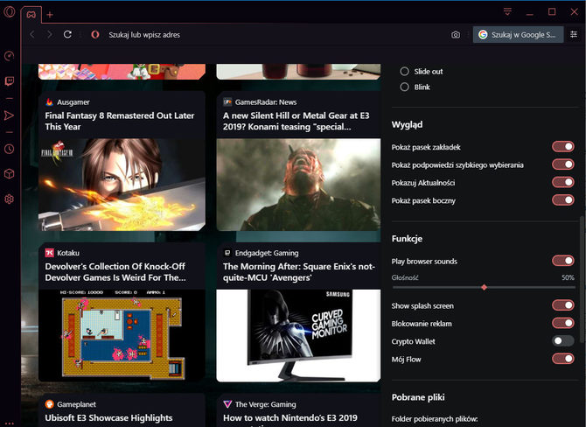Open the Easy Setup sliders icon
The height and width of the screenshot is (427, 586).
[574, 34]
